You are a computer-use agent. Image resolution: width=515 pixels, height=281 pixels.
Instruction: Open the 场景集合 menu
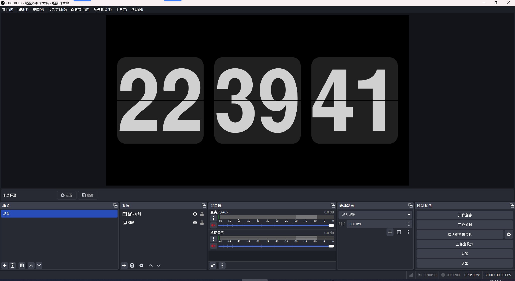(x=102, y=9)
